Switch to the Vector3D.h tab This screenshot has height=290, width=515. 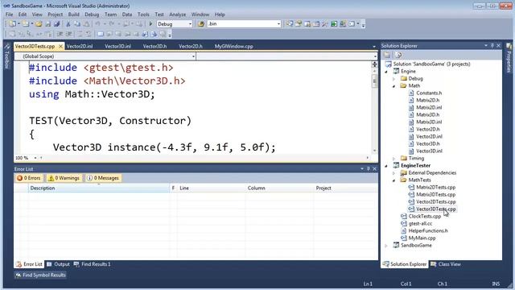point(154,47)
